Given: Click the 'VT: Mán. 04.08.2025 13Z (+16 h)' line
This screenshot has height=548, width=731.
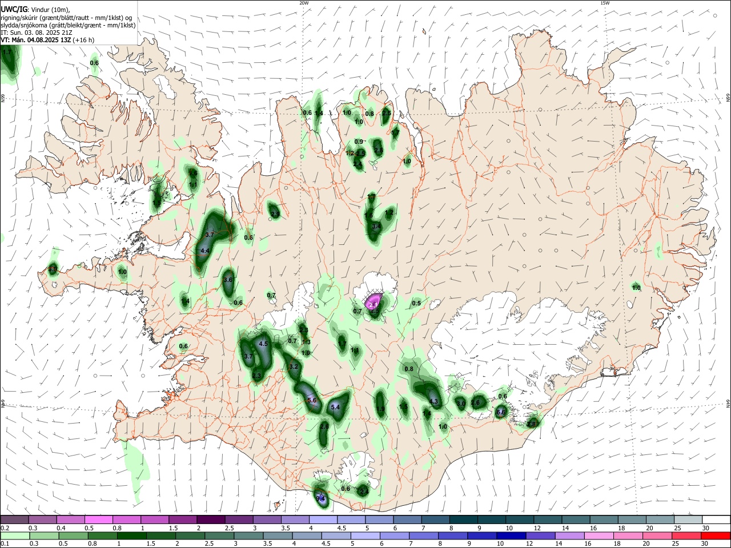Looking at the screenshot, I should click(47, 40).
